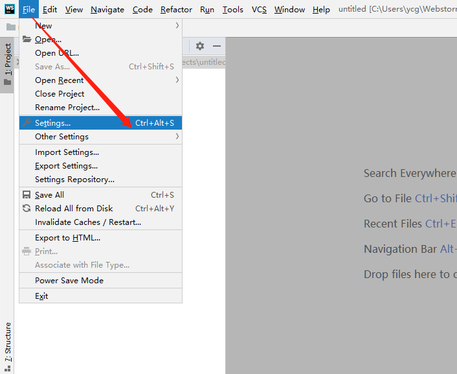Open Settings Repository... menu entry
The width and height of the screenshot is (457, 374).
point(100,180)
